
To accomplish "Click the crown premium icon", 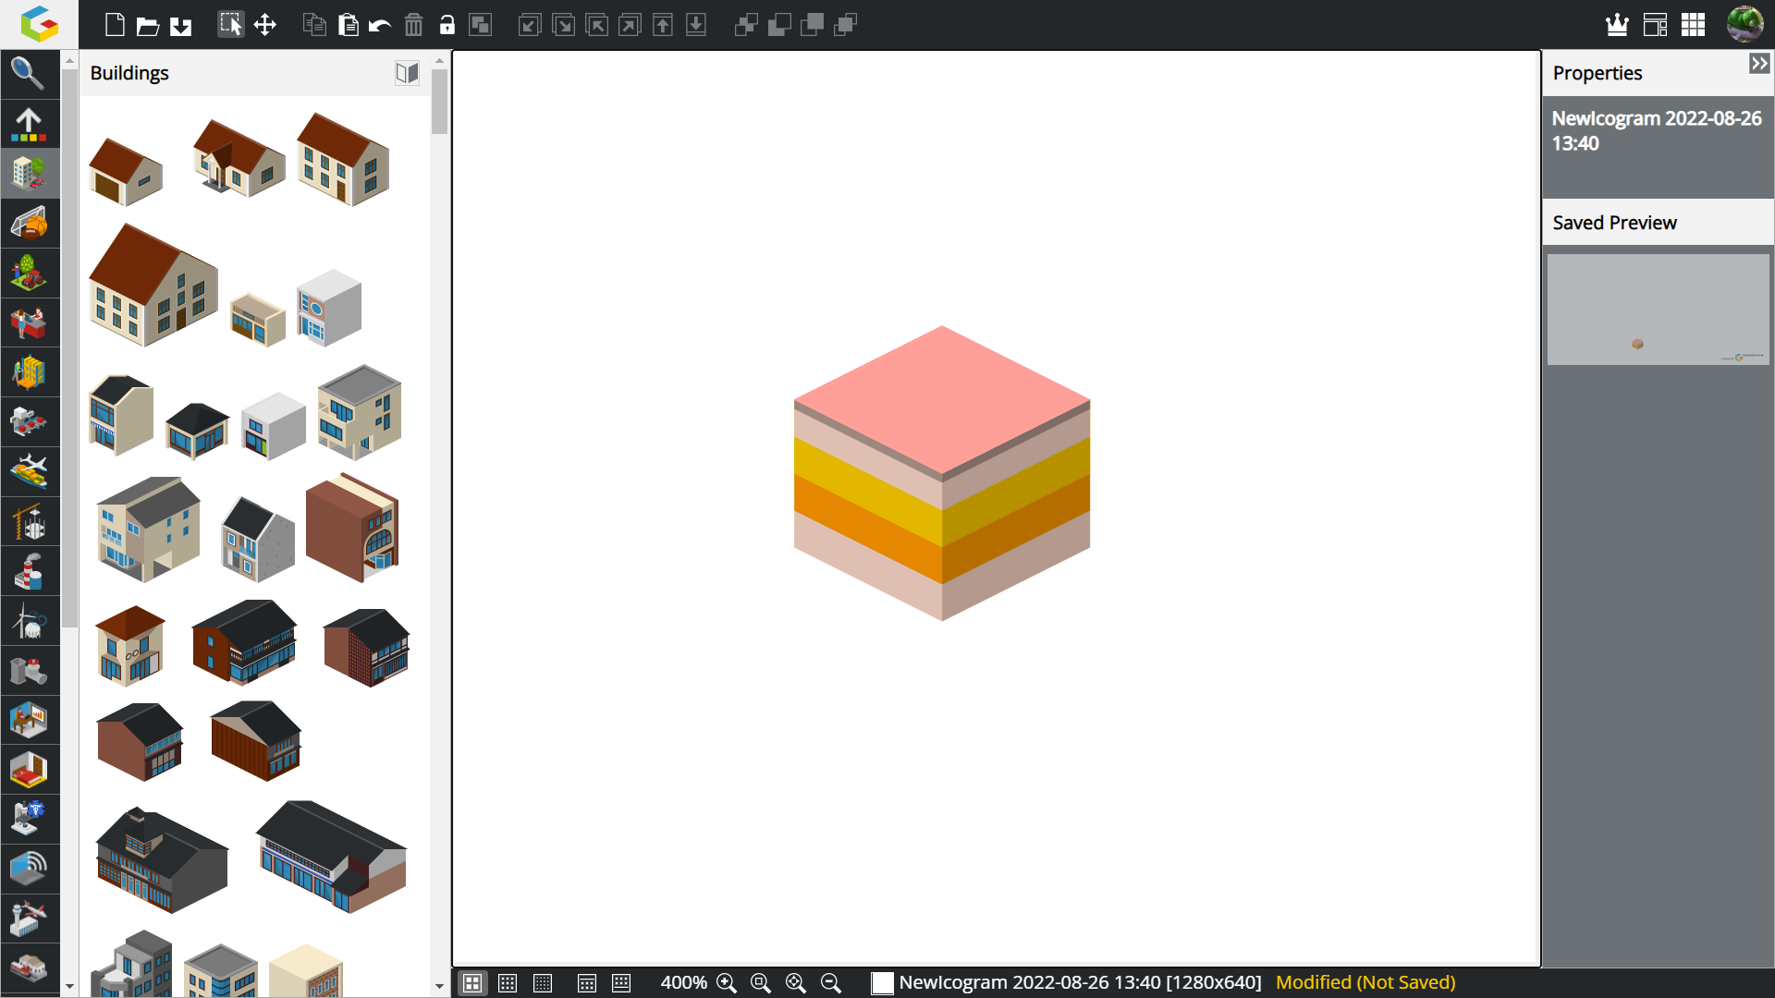I will pyautogui.click(x=1617, y=25).
